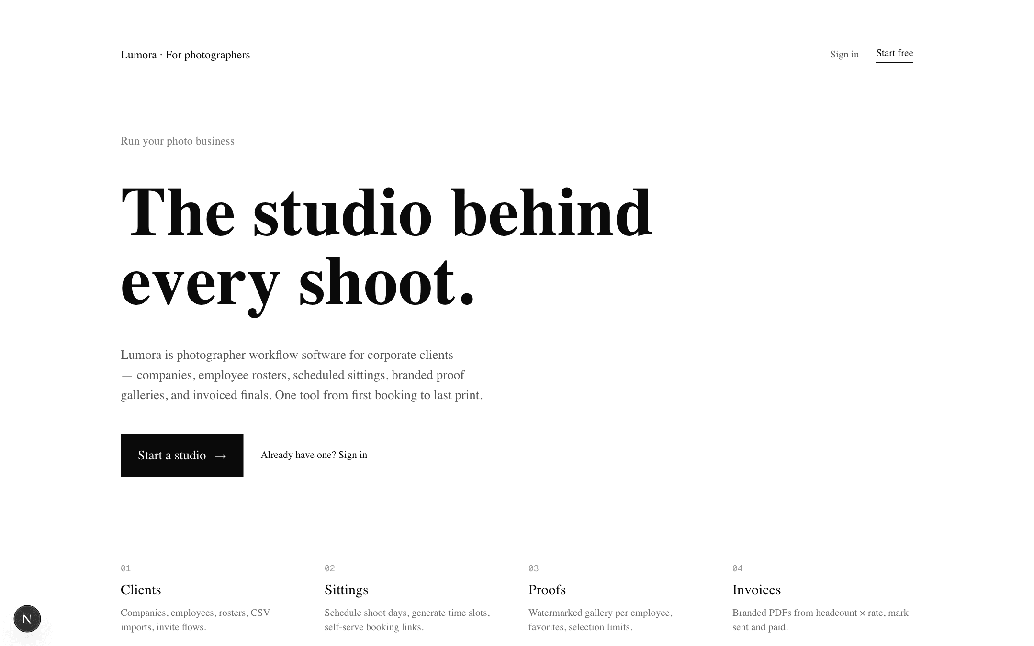Click the 04 number label
Screen dimensions: 1034x646
pyautogui.click(x=738, y=568)
